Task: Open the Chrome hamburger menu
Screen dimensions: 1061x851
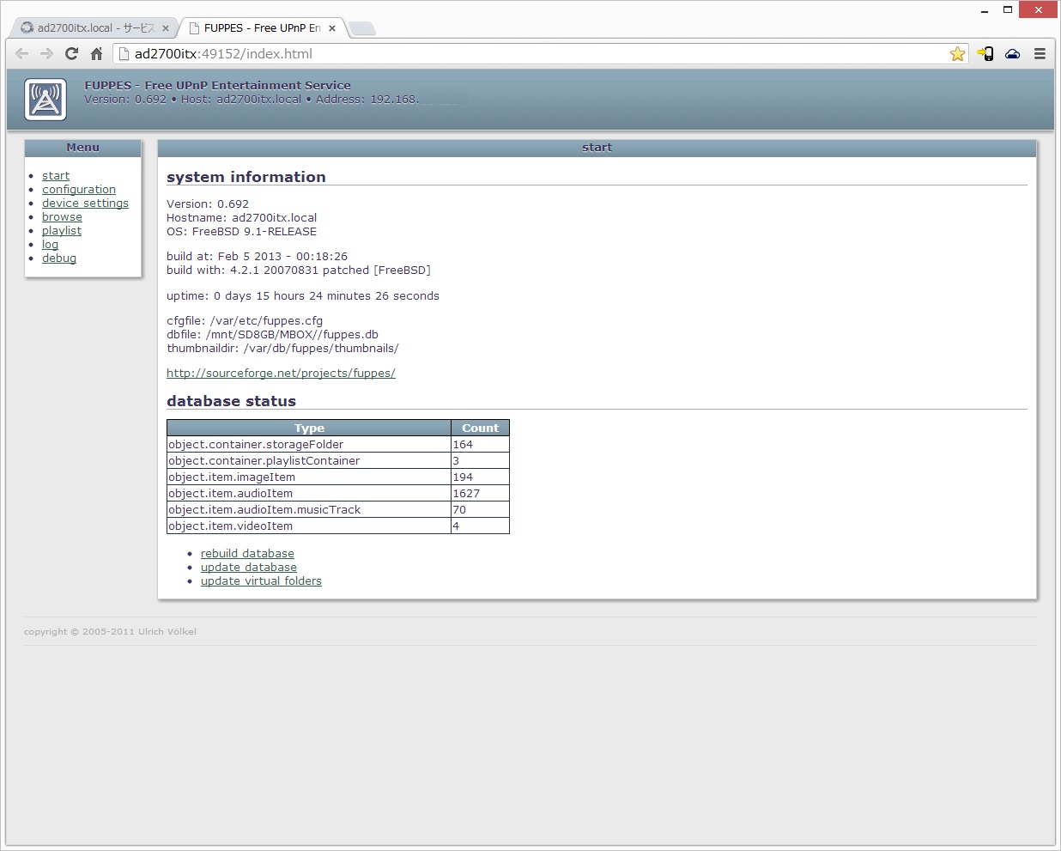Action: pos(1040,53)
